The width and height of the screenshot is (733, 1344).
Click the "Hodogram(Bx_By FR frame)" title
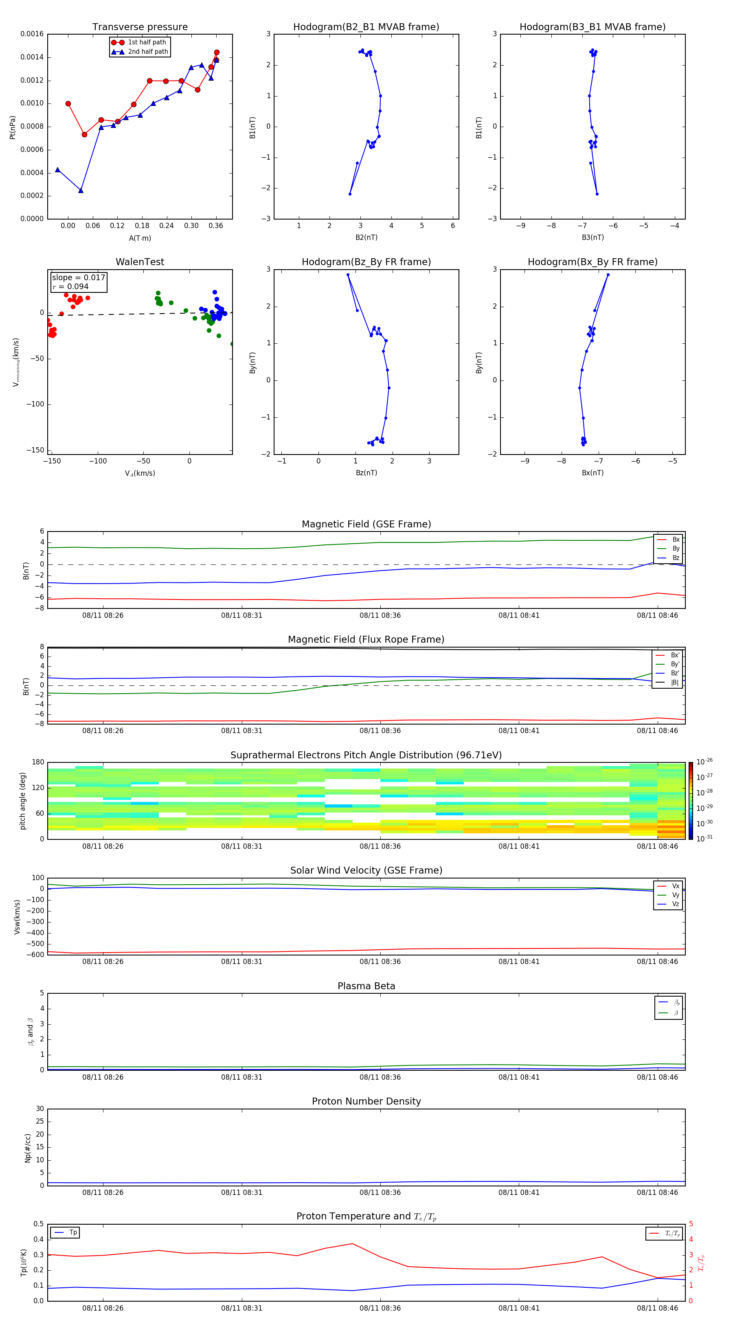pos(593,262)
